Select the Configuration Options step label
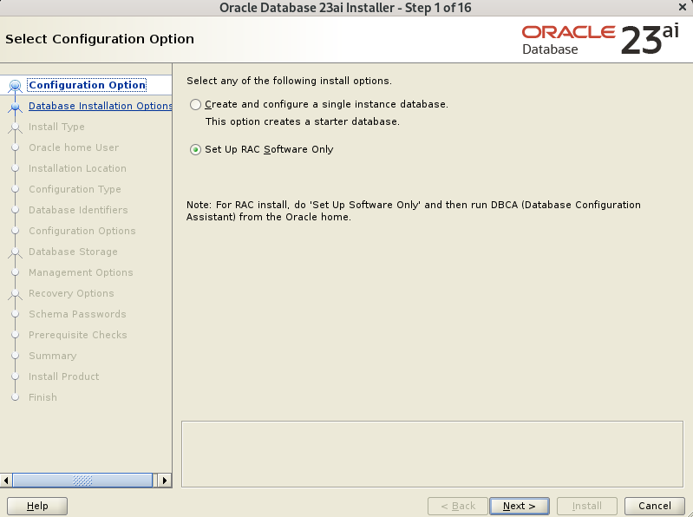The width and height of the screenshot is (693, 517). click(82, 231)
